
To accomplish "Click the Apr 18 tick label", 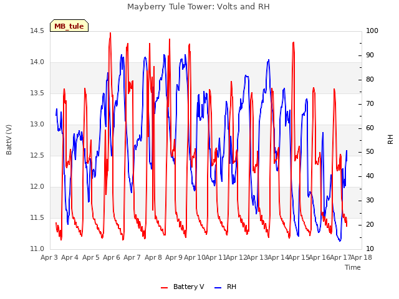I will click(x=362, y=257).
